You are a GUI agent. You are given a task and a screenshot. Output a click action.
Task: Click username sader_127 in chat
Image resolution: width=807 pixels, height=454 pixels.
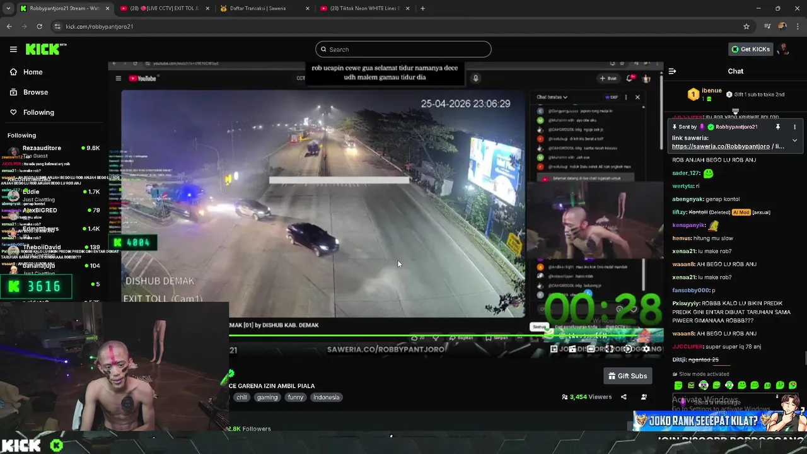[686, 173]
